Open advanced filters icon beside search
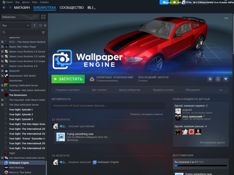 point(43,32)
